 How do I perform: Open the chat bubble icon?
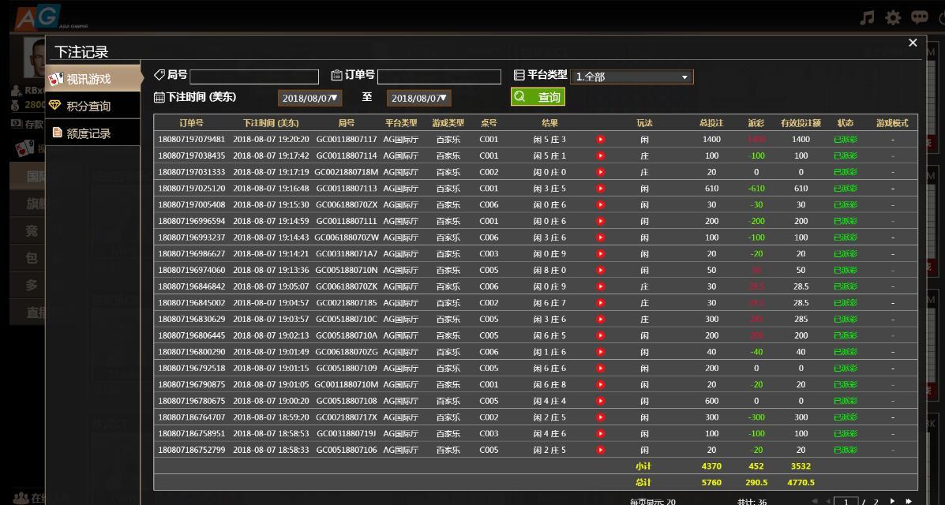pyautogui.click(x=919, y=17)
